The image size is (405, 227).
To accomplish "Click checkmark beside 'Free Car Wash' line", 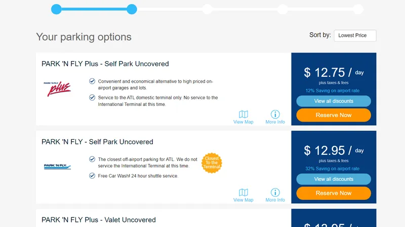I will (x=92, y=176).
